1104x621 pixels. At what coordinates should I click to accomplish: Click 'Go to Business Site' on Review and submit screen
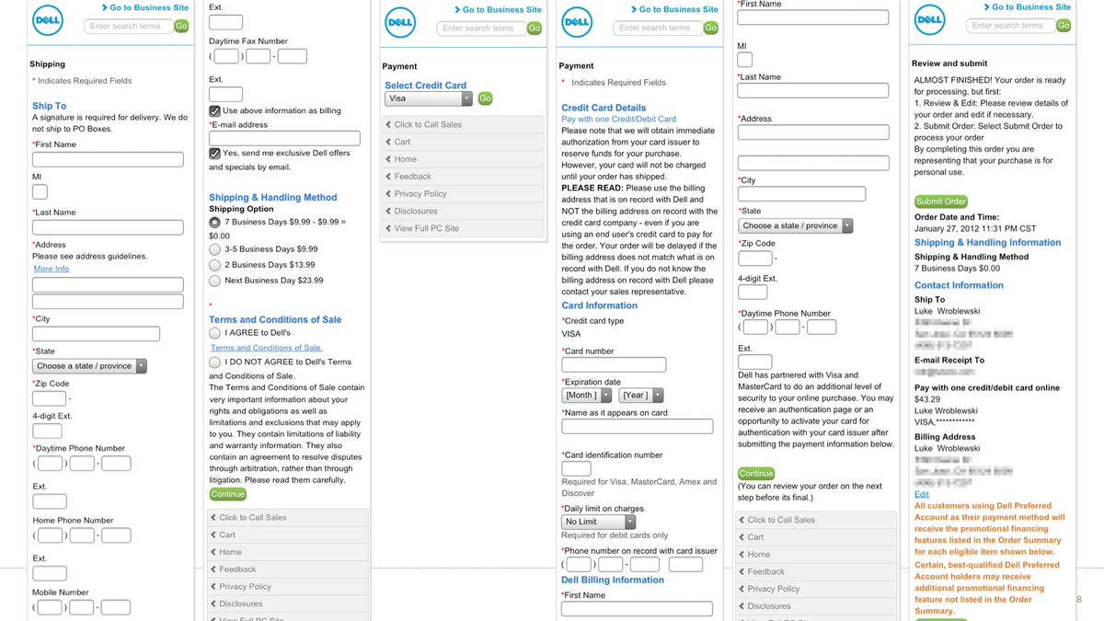pyautogui.click(x=1027, y=7)
